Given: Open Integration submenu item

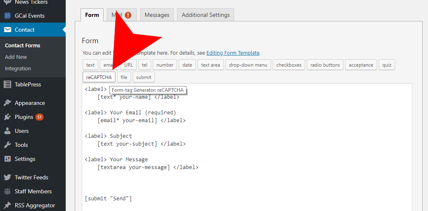Looking at the screenshot, I should (18, 68).
